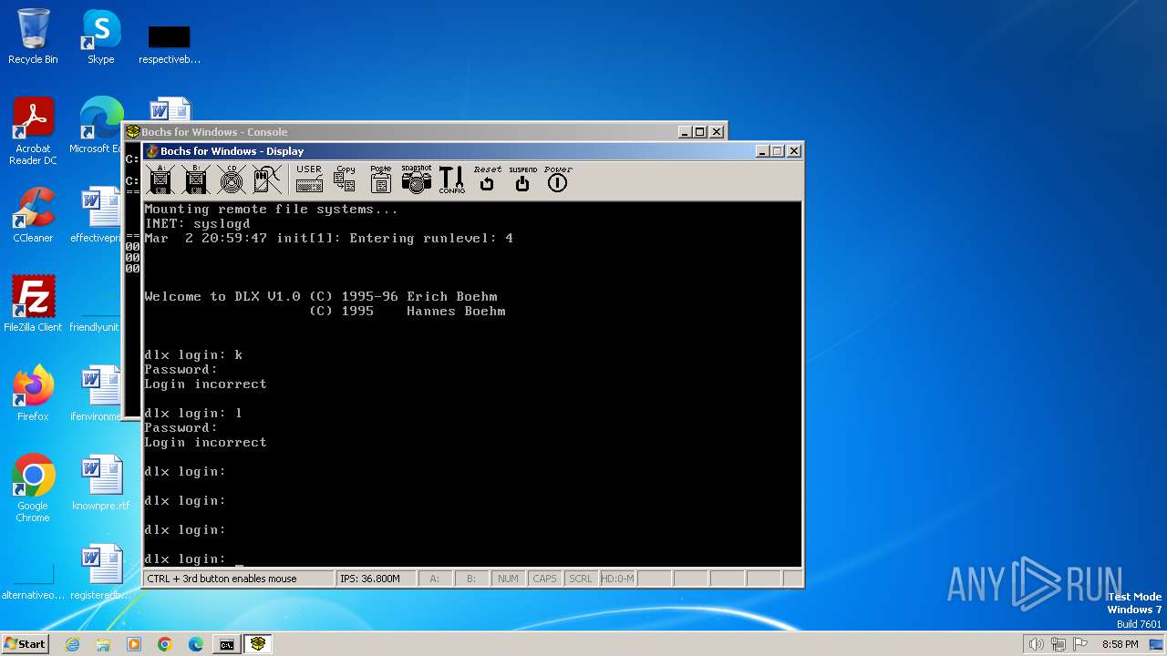This screenshot has width=1167, height=656.
Task: Click the Power icon in Bochs toolbar
Action: pyautogui.click(x=557, y=179)
